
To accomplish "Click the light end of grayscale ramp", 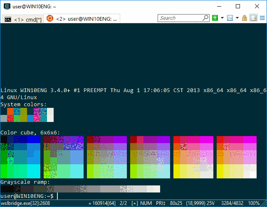I will (157, 189).
